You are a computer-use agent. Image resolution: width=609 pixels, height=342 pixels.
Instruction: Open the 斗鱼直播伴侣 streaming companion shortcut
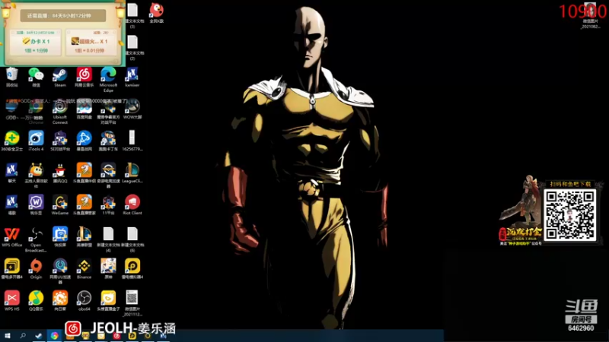click(84, 173)
